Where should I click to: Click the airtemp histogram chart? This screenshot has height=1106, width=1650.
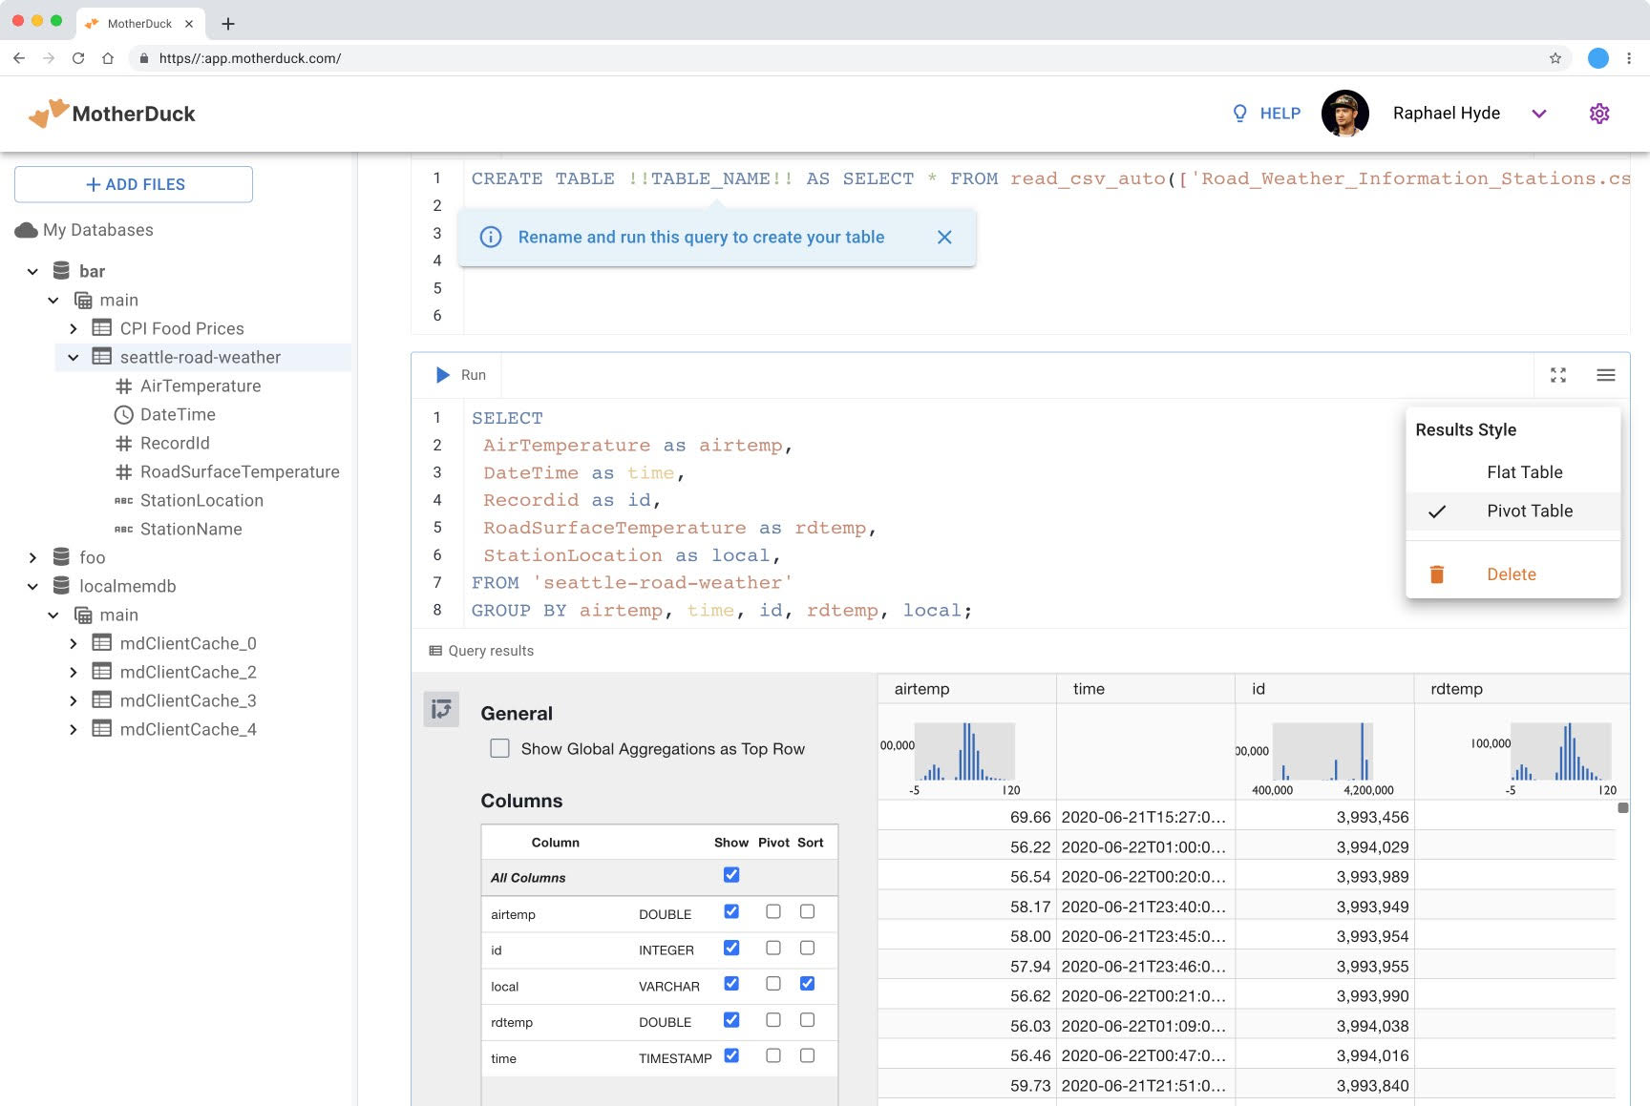[x=964, y=752]
